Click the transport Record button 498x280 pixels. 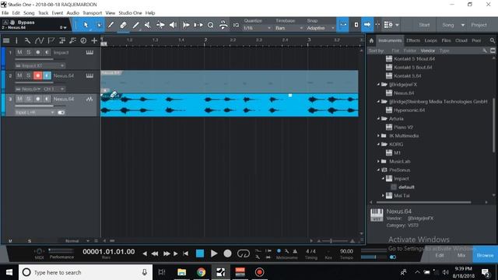click(227, 254)
